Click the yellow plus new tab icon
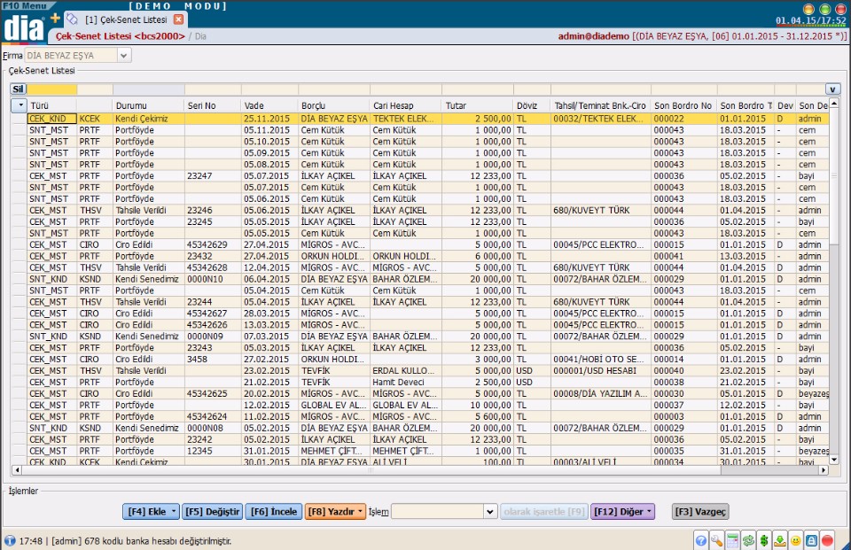The height and width of the screenshot is (550, 851). tap(55, 18)
